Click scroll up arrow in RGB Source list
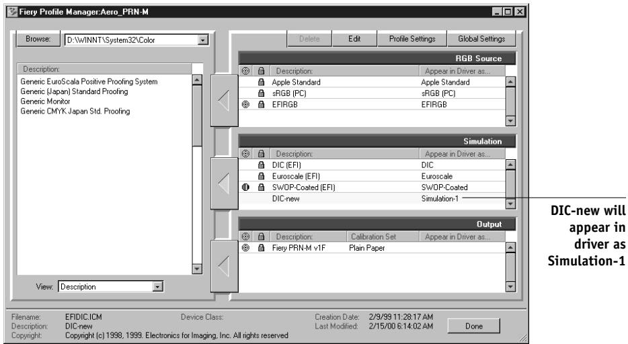628x344 pixels. pos(510,82)
